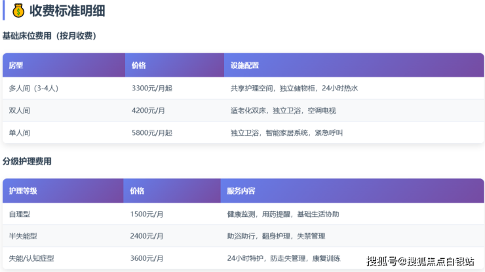
Task: Click the 分级护理费用 section heading
Action: point(27,161)
